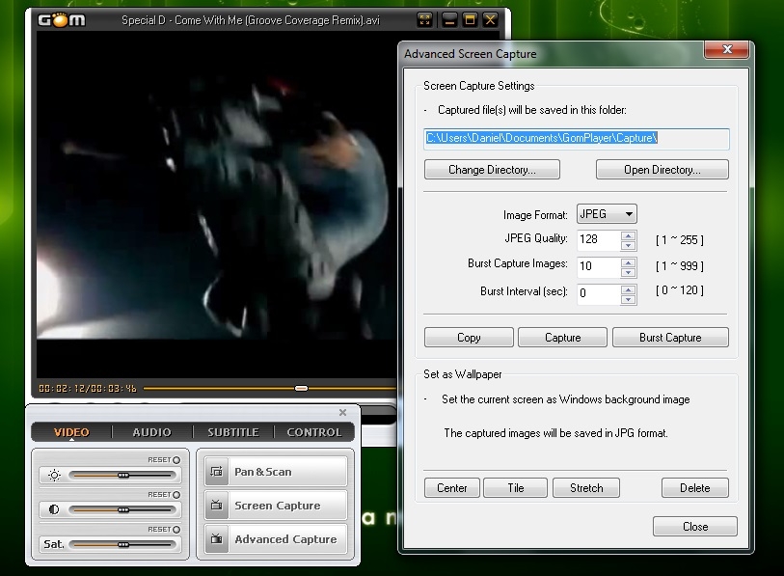Screen dimensions: 784x576
Task: Increase Burst Interval seconds
Action: [629, 288]
